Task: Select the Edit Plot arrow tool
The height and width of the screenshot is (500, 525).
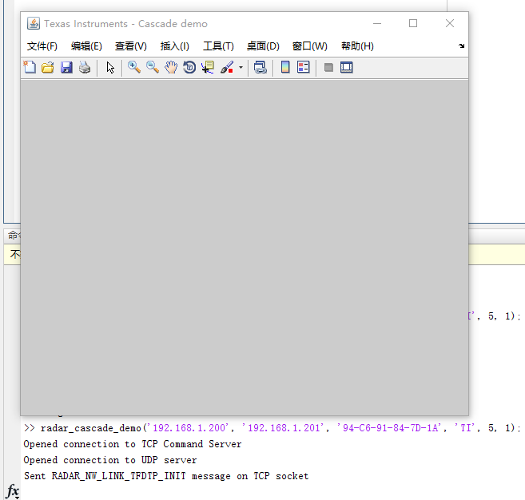Action: tap(110, 68)
